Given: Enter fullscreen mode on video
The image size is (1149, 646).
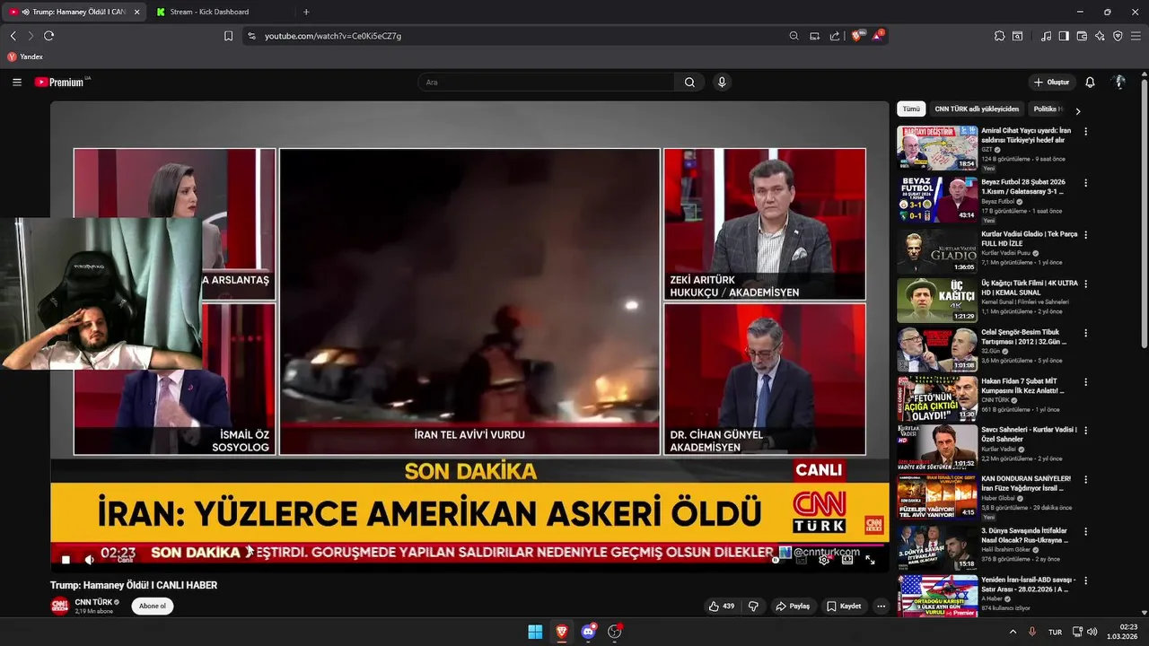Looking at the screenshot, I should 870,559.
